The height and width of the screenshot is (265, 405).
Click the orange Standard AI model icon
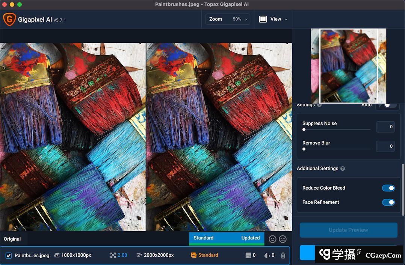(194, 255)
